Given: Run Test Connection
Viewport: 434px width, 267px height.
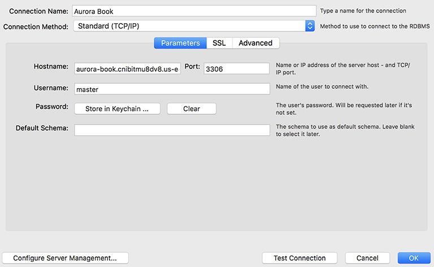Looking at the screenshot, I should (x=300, y=258).
